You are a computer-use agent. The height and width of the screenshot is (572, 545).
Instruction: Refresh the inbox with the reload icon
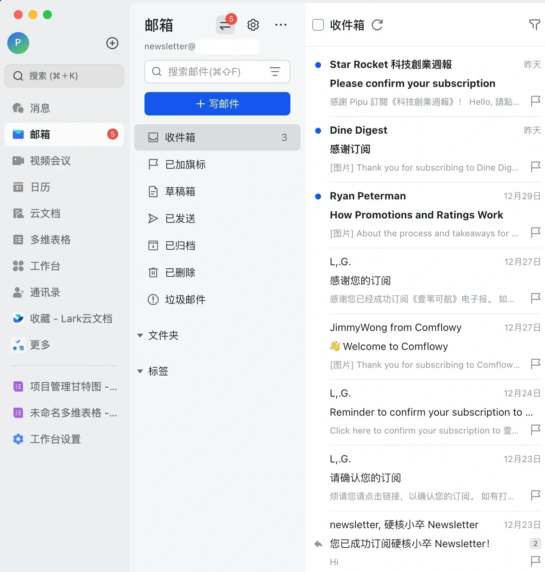(x=377, y=25)
